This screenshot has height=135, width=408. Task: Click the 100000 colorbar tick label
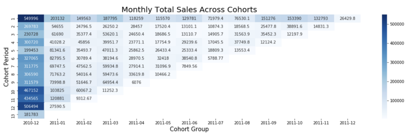[x=397, y=101]
